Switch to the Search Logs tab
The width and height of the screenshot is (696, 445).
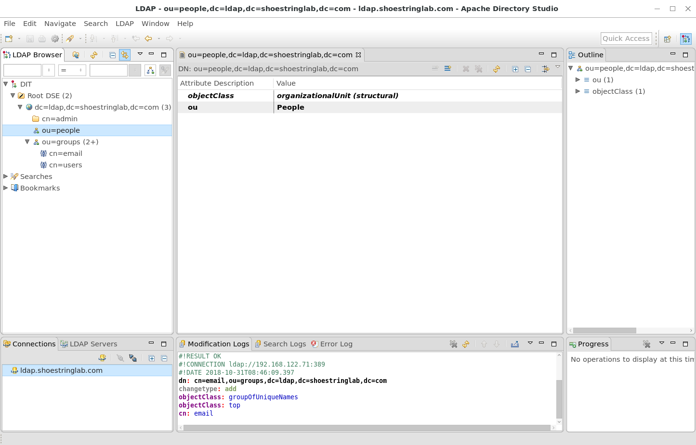pos(280,344)
